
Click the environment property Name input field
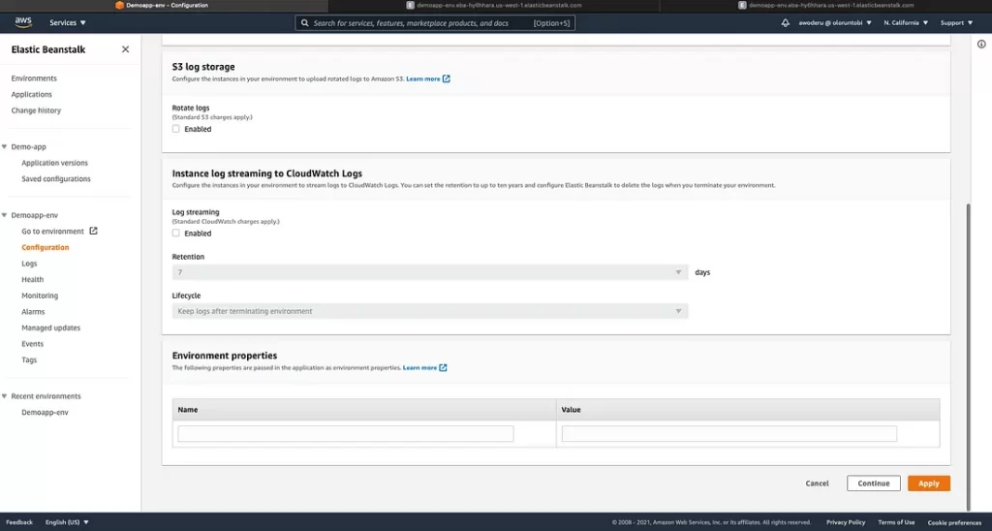346,434
